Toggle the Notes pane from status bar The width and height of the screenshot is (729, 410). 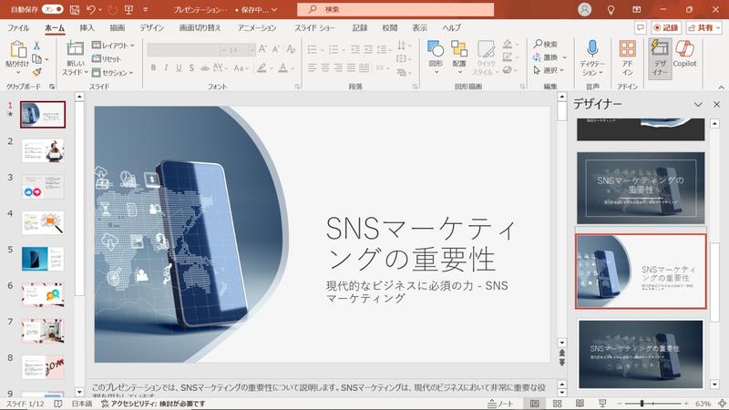click(500, 404)
